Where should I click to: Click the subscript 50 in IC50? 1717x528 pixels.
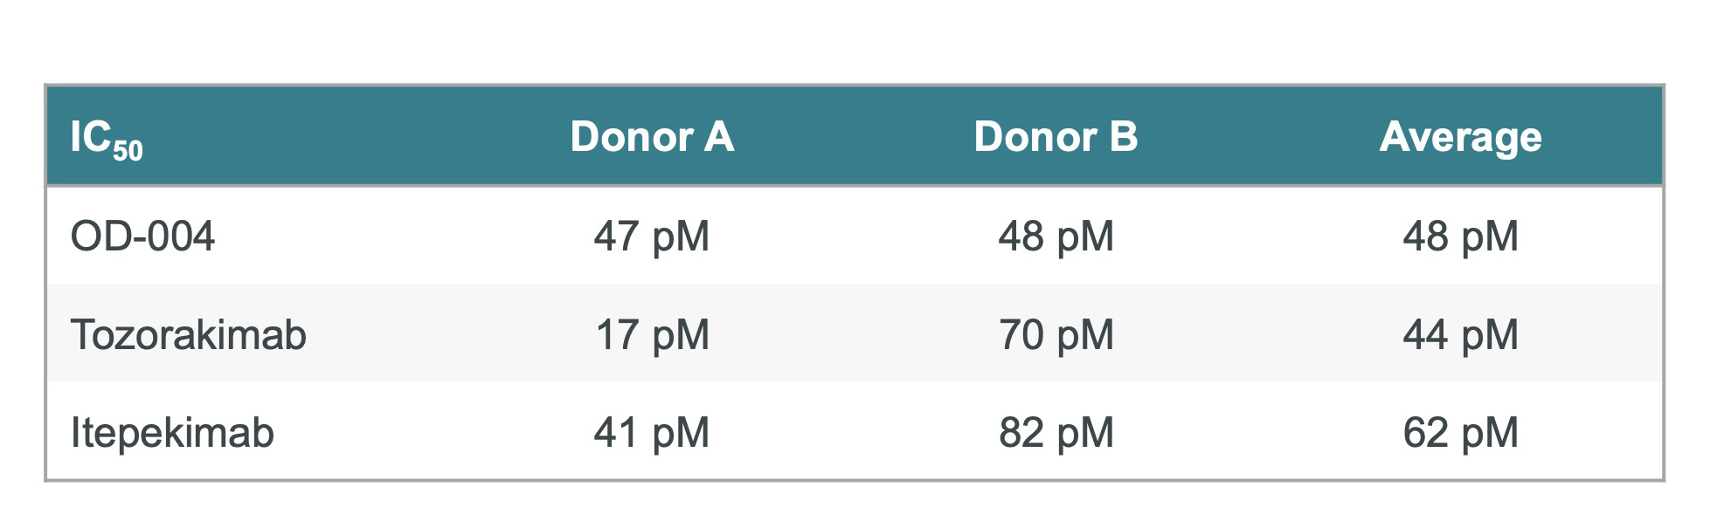click(128, 152)
